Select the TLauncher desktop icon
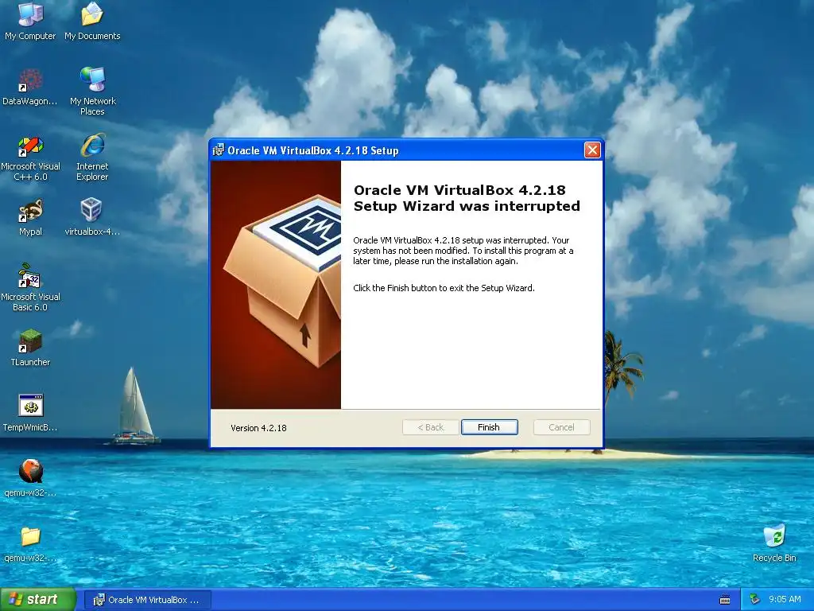The image size is (814, 611). pos(30,348)
